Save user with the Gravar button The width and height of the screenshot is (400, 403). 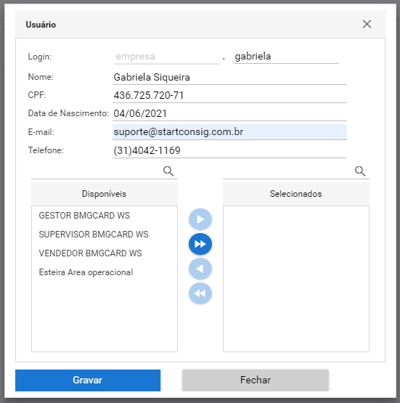[x=88, y=380]
